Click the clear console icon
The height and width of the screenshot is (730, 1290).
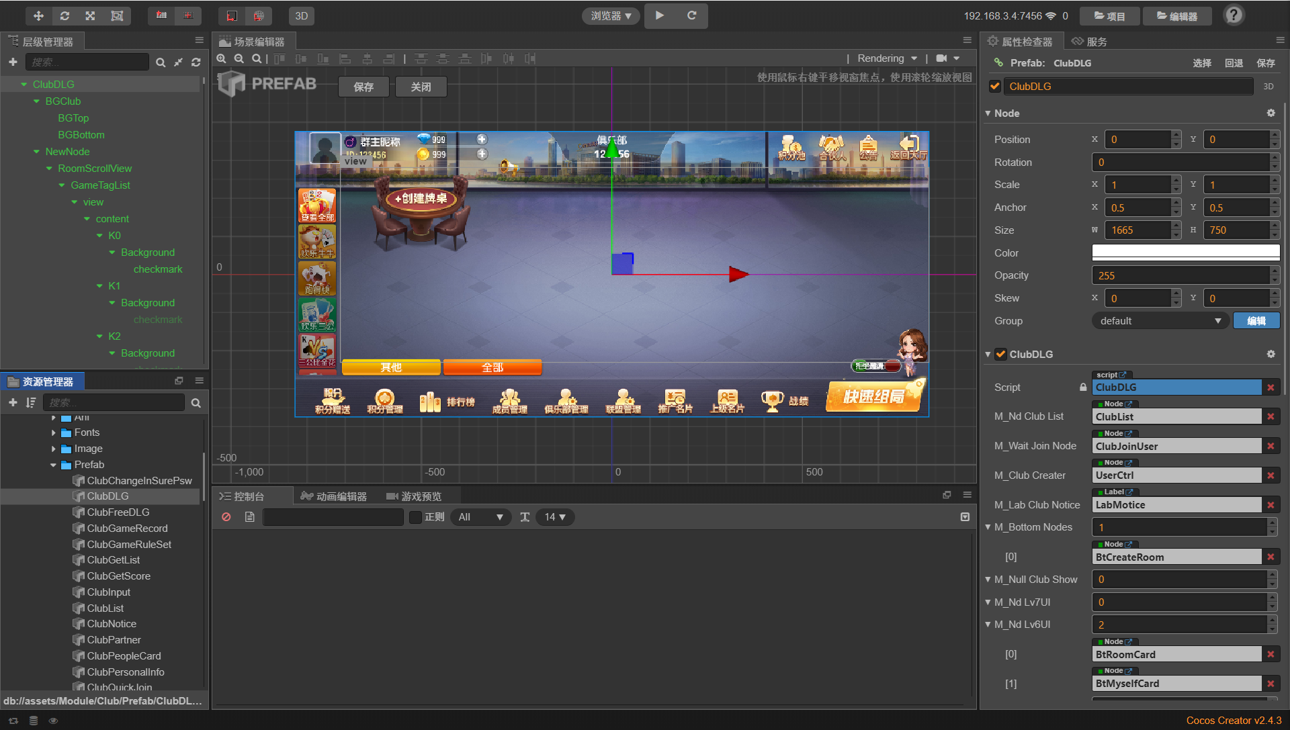pyautogui.click(x=226, y=517)
